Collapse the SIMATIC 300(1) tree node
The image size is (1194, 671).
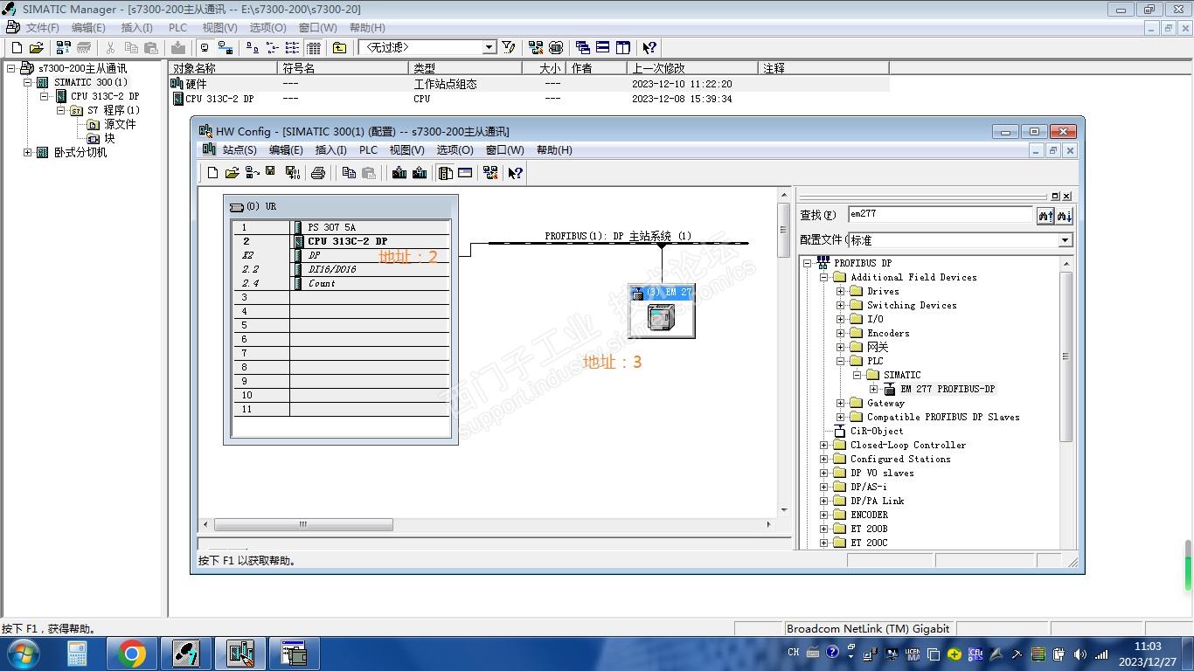(27, 82)
